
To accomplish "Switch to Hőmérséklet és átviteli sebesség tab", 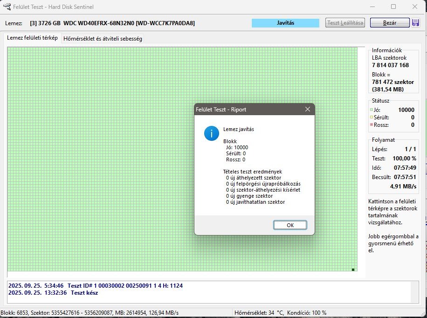I will 103,39.
